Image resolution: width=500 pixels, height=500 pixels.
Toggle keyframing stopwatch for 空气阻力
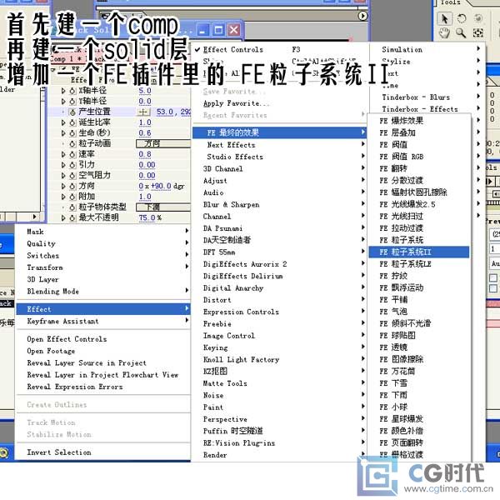click(72, 175)
